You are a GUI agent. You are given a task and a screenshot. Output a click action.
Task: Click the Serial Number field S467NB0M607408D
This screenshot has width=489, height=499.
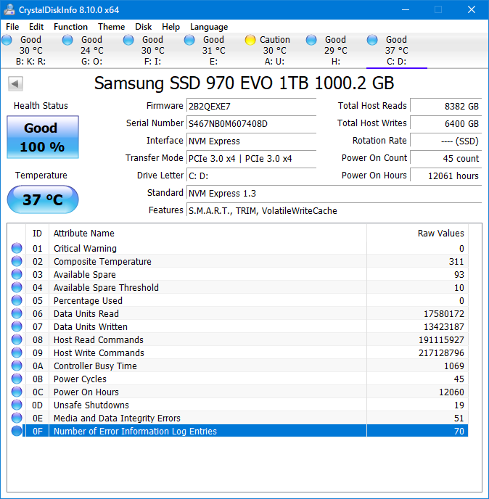coord(251,123)
